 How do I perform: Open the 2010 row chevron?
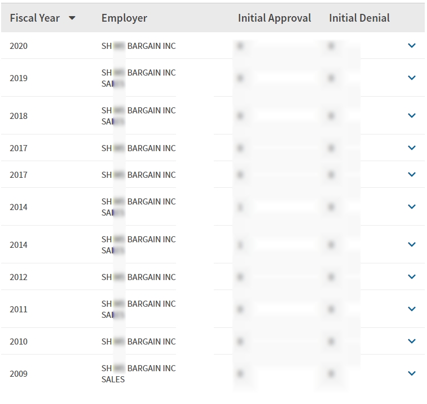(411, 341)
